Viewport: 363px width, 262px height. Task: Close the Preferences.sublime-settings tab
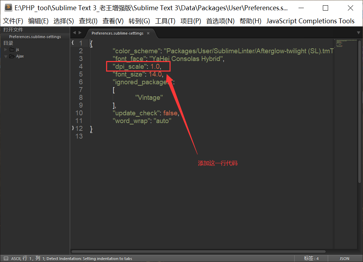coord(148,33)
